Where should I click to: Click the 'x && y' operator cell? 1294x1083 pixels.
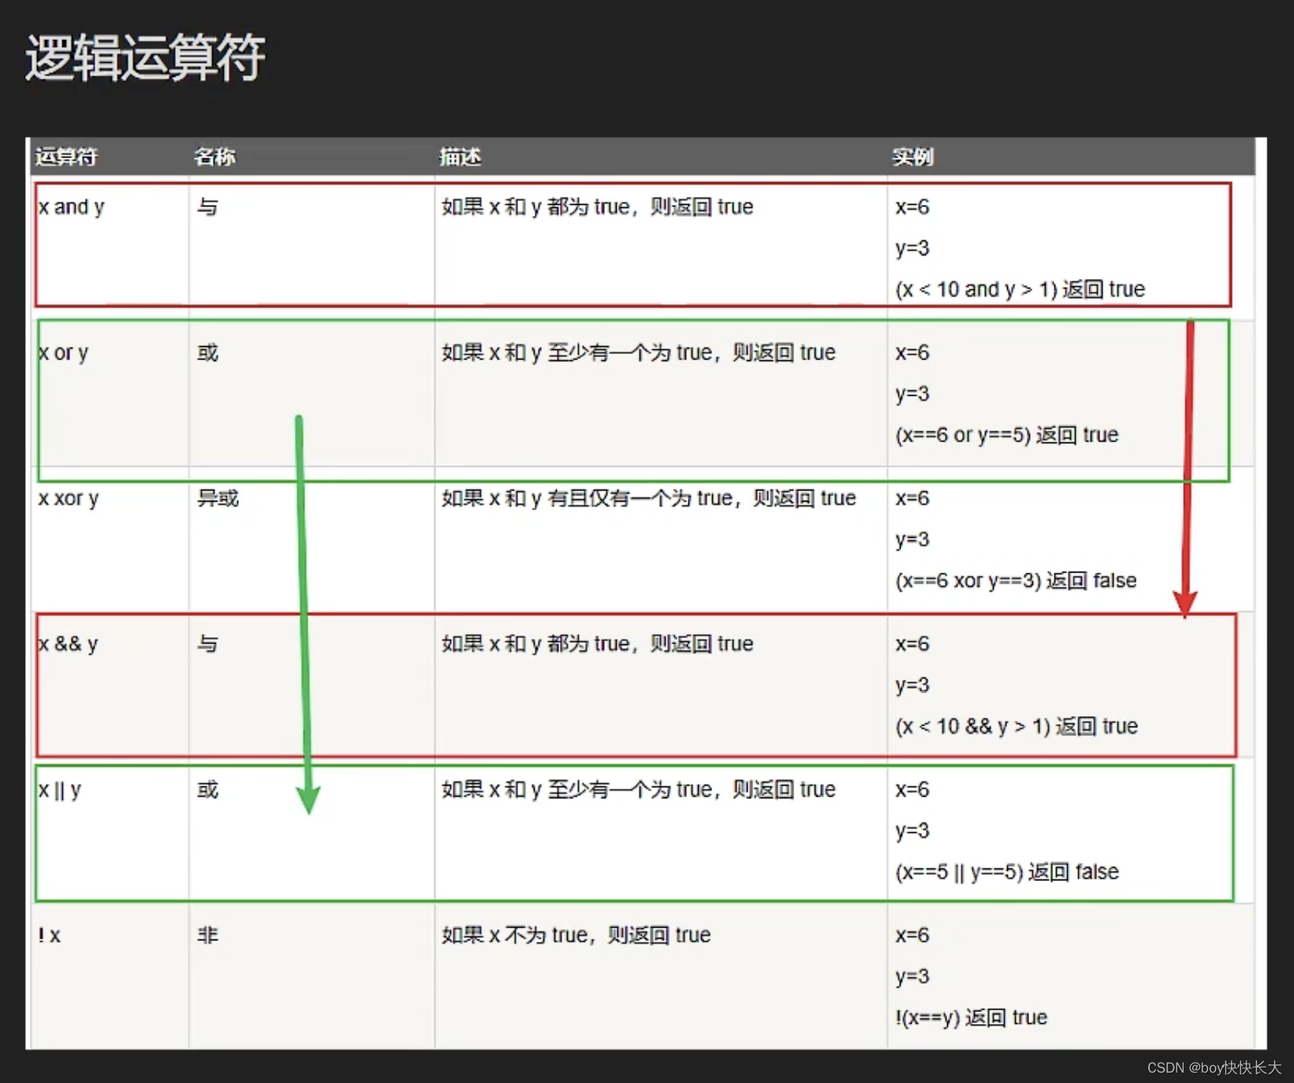tap(68, 644)
